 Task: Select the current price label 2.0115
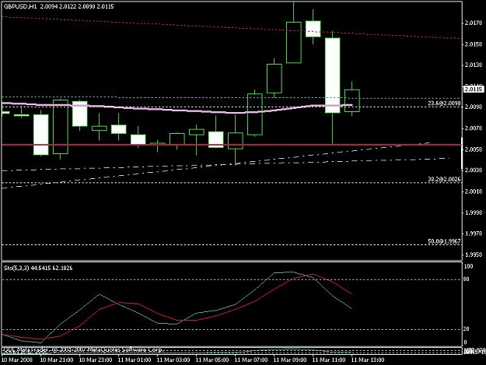point(474,89)
